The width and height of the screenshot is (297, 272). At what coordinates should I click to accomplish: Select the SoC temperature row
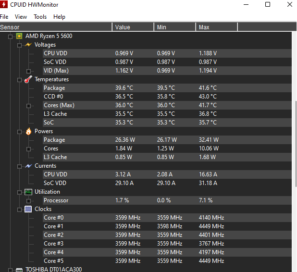point(167,123)
